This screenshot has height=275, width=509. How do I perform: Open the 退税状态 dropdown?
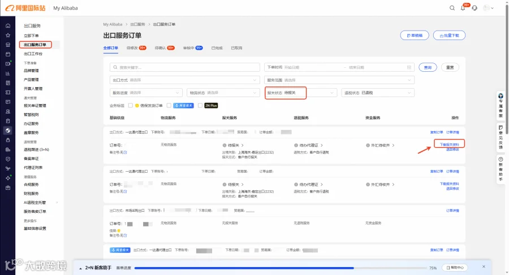(x=378, y=93)
